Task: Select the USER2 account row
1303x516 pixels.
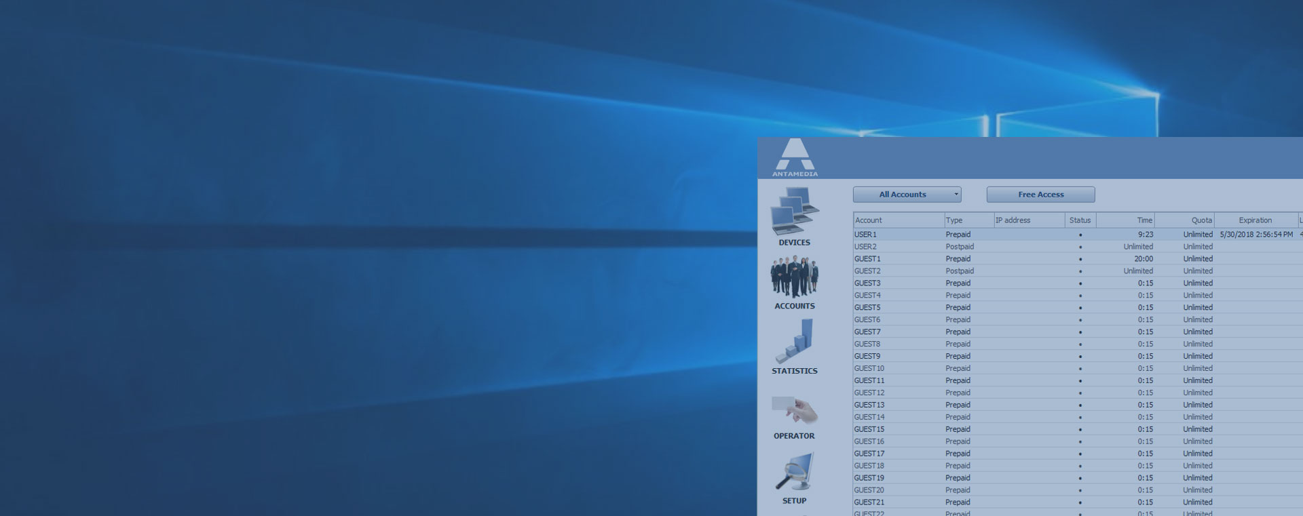Action: click(1078, 247)
